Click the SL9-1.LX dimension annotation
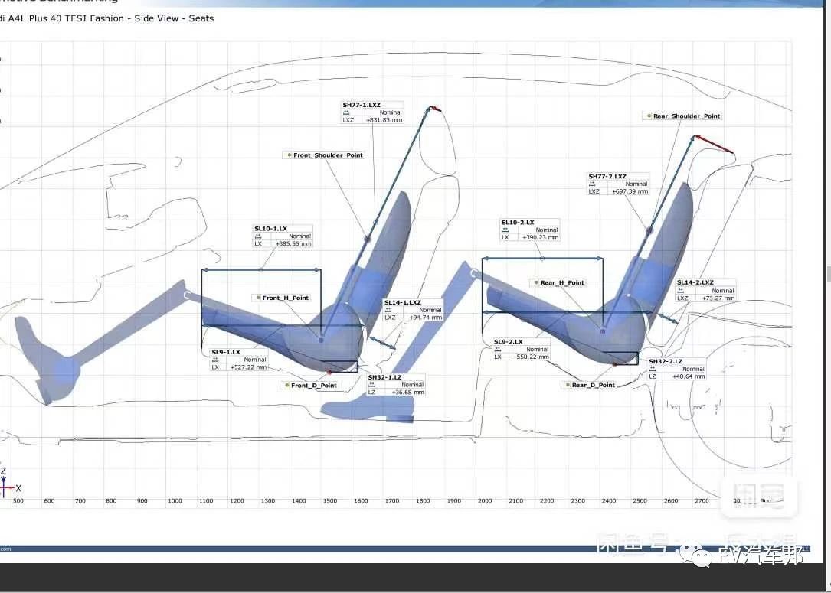The width and height of the screenshot is (831, 593). click(240, 360)
